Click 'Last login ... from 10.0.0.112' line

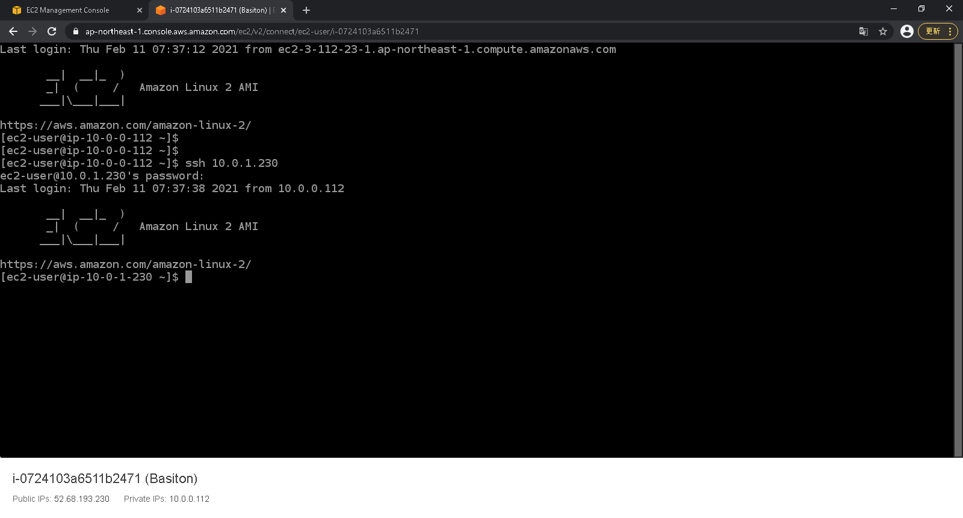click(x=172, y=189)
